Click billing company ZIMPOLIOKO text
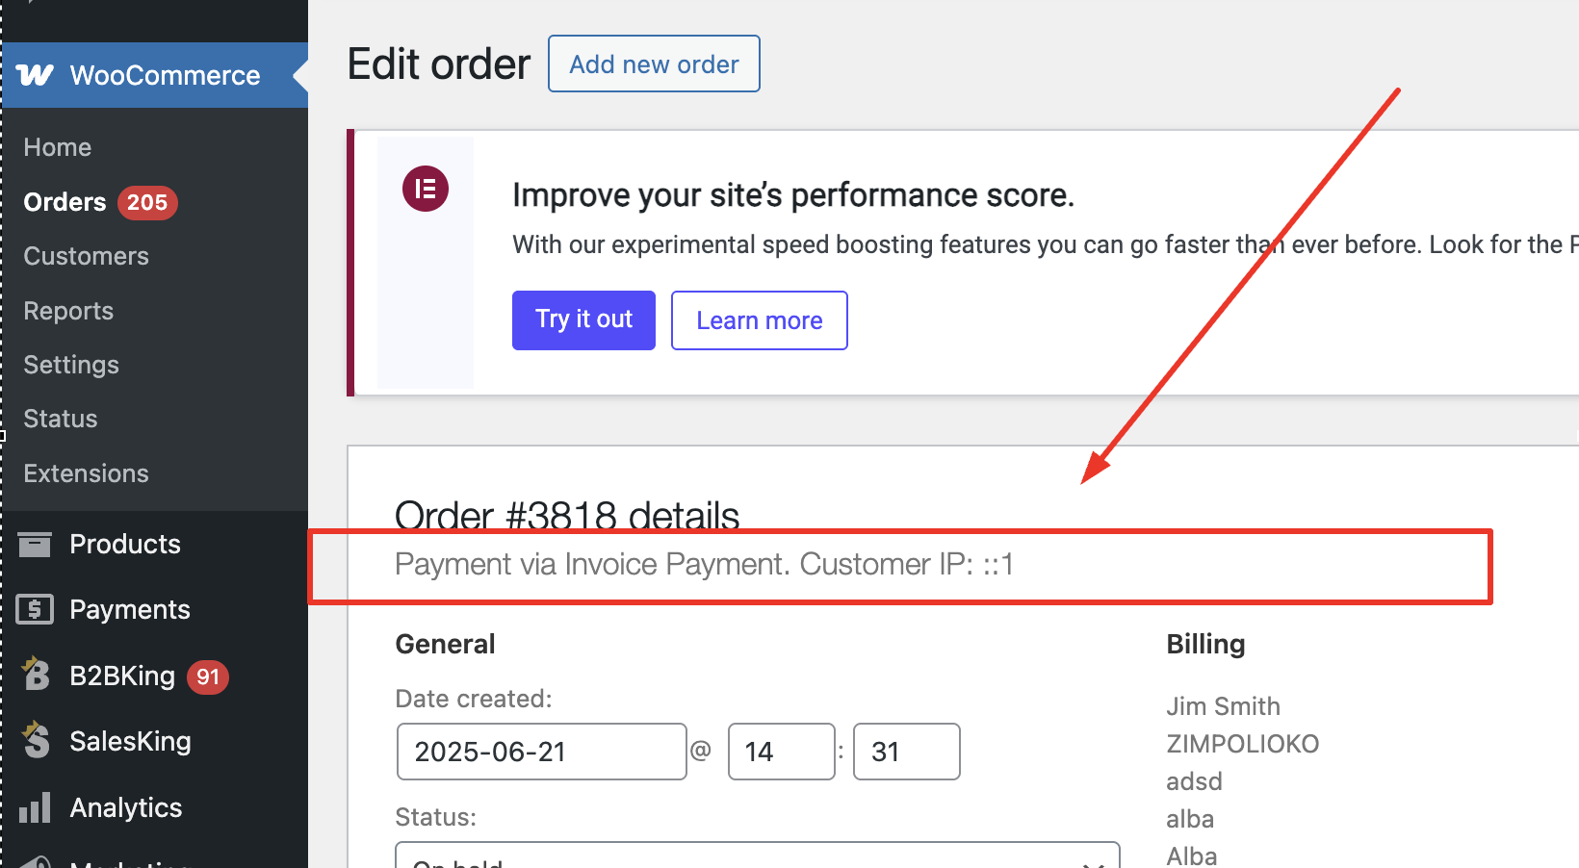Image resolution: width=1579 pixels, height=868 pixels. click(1243, 744)
